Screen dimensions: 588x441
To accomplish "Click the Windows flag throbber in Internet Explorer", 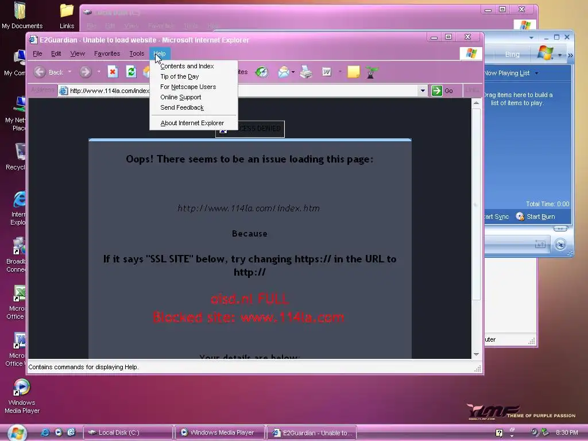I will click(x=471, y=53).
